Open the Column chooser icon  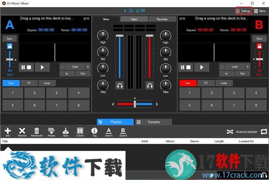point(80,132)
